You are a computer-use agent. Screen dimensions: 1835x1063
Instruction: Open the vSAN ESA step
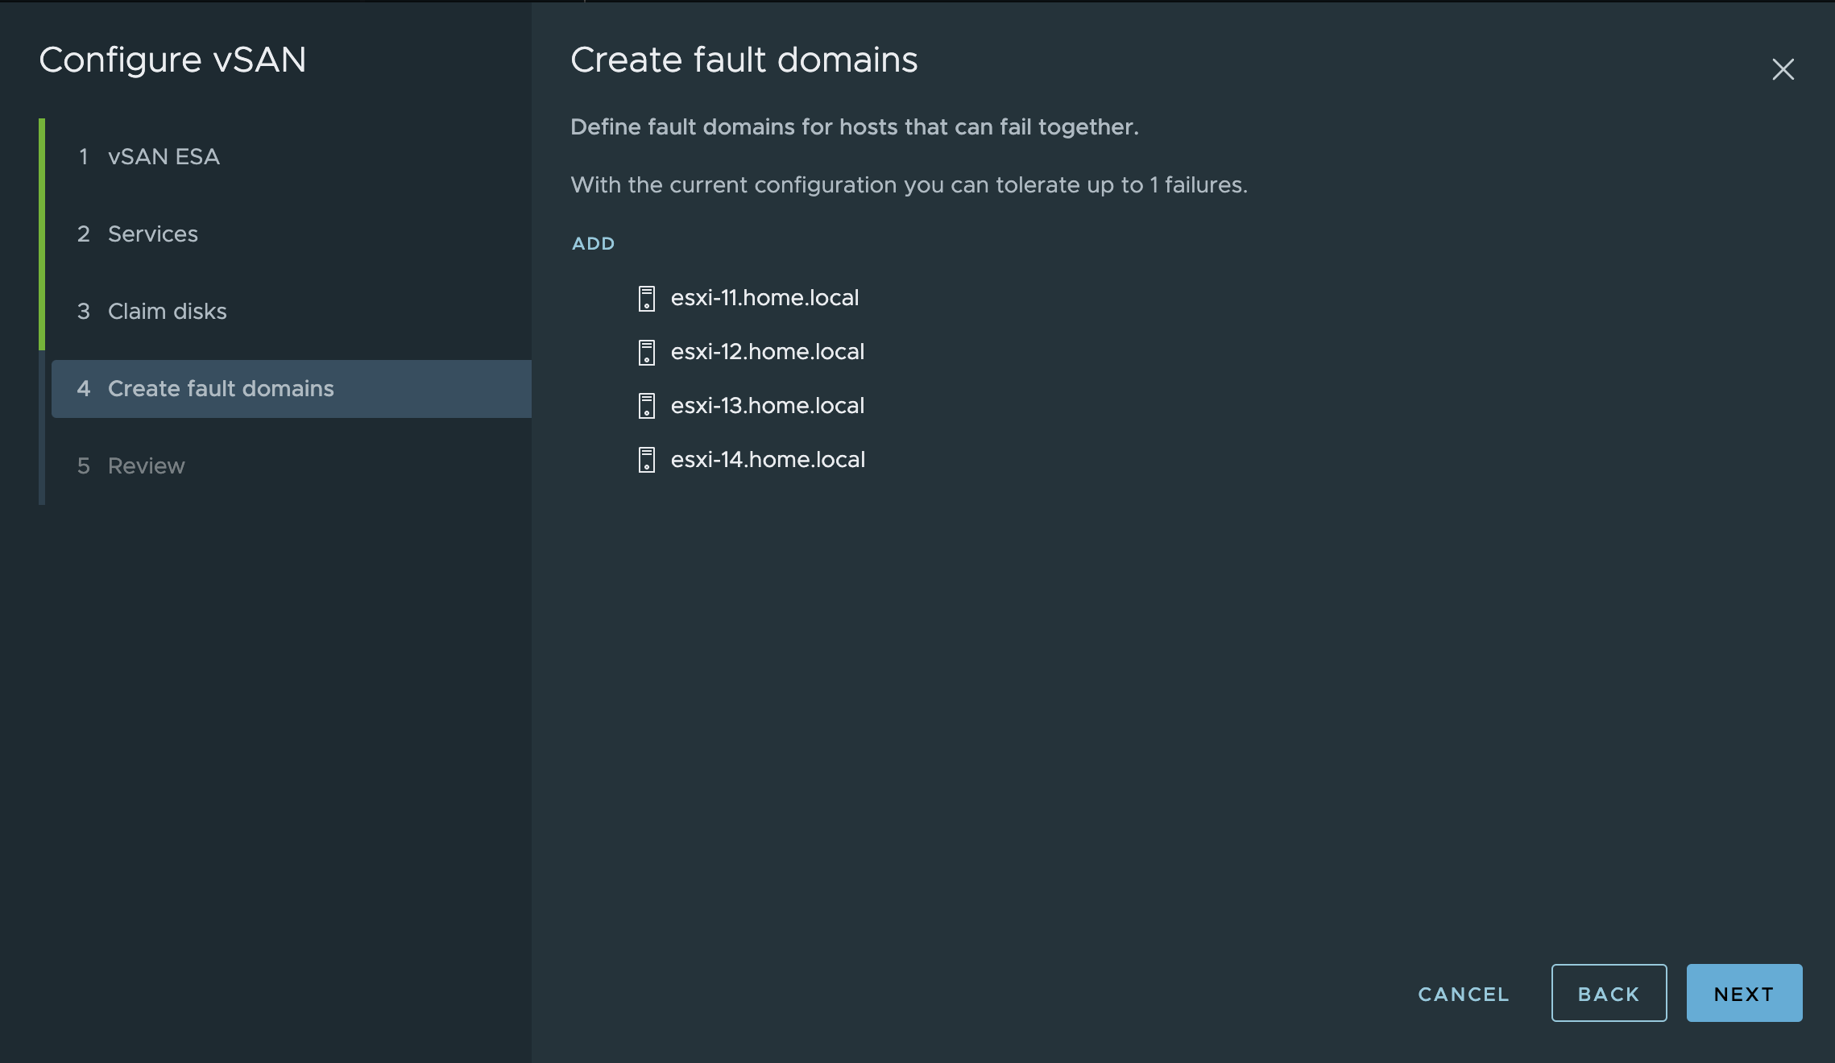pos(164,156)
